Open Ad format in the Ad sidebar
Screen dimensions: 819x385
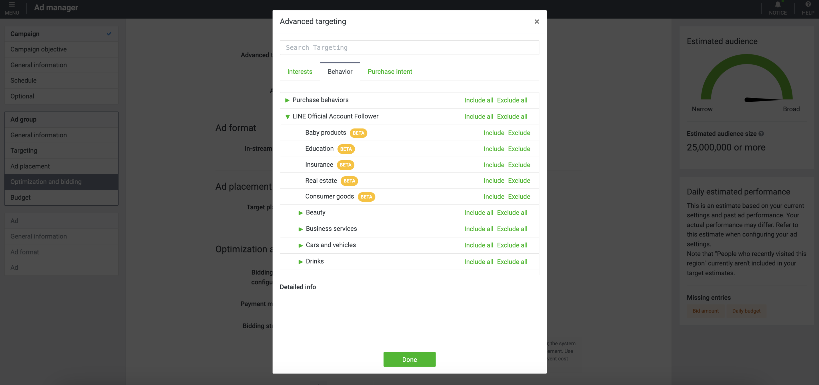coord(61,252)
